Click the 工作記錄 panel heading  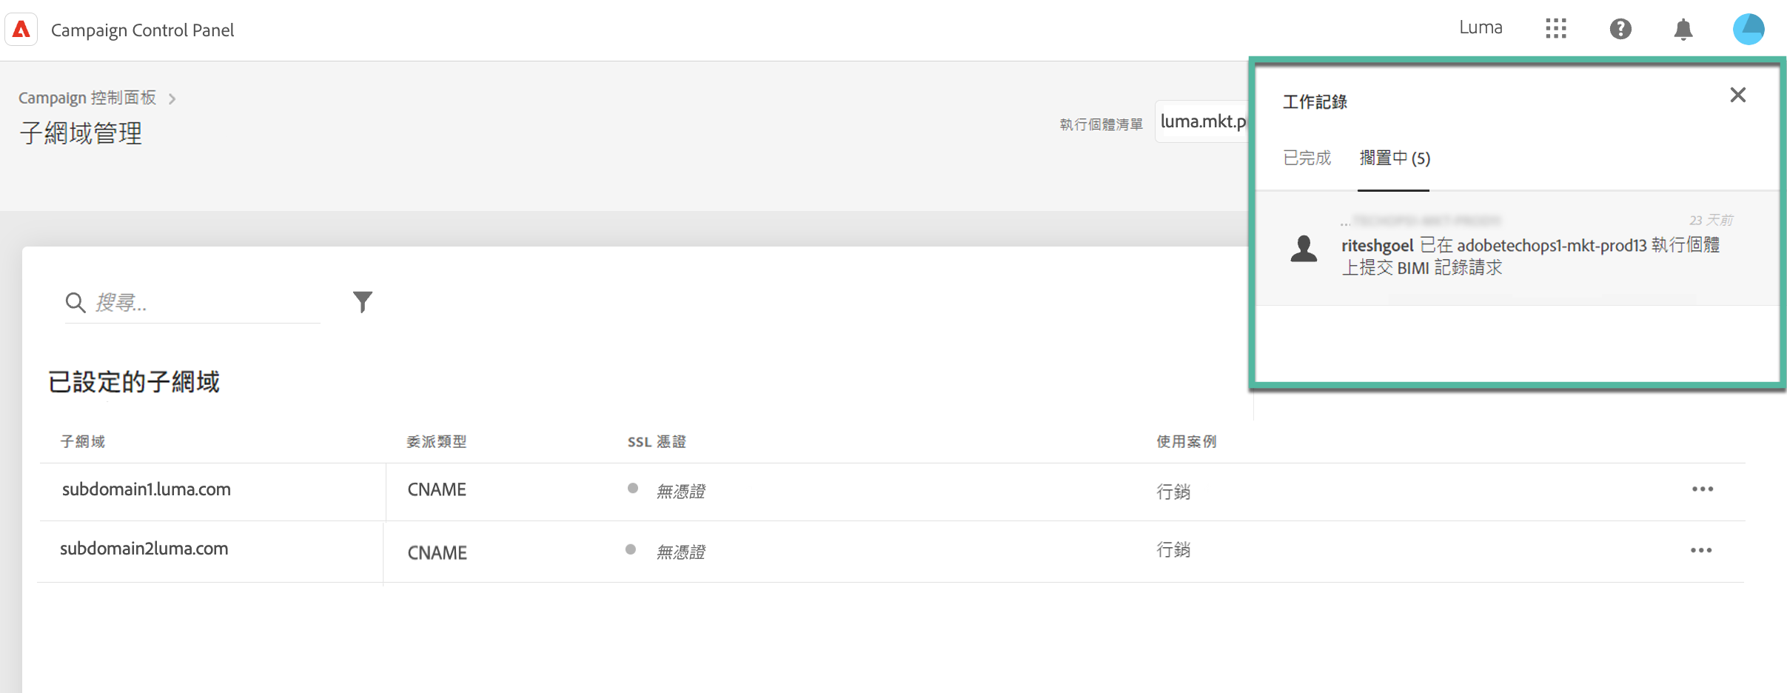(x=1315, y=101)
